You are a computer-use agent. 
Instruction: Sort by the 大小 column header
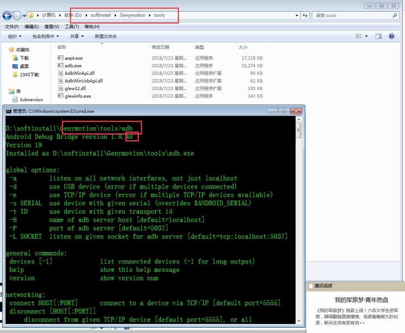point(243,47)
